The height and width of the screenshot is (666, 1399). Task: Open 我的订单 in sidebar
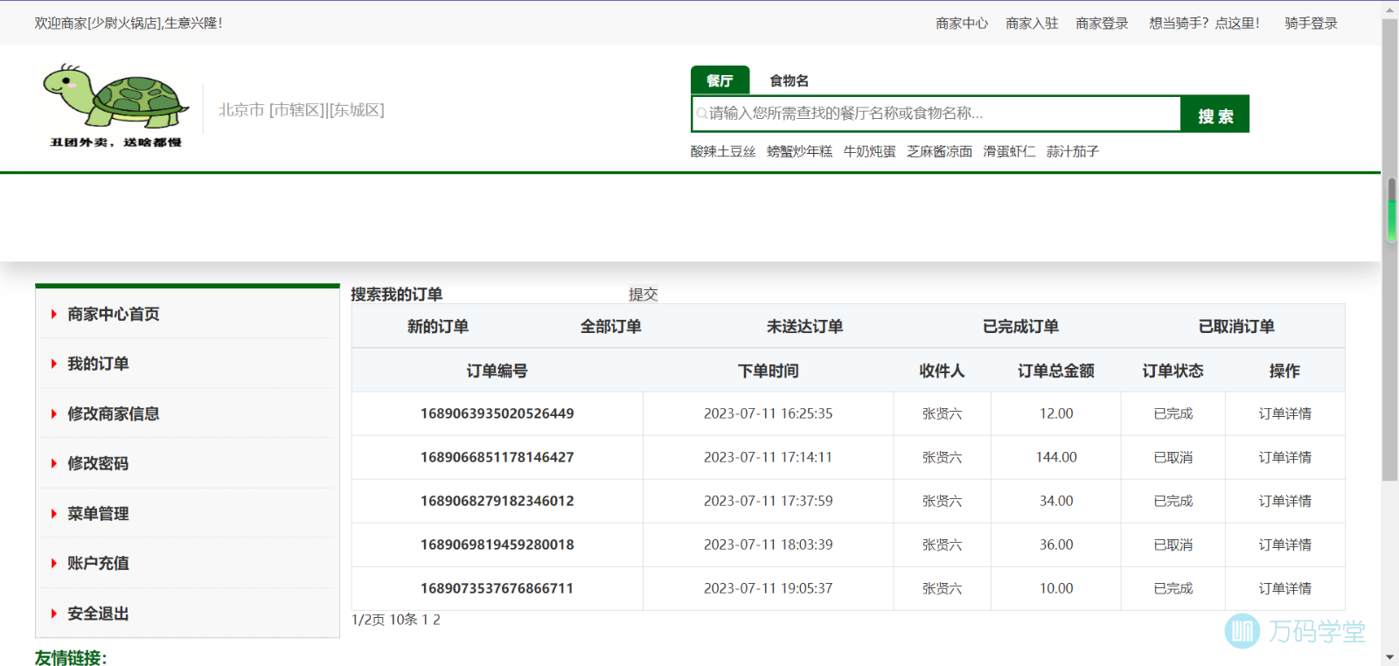98,364
